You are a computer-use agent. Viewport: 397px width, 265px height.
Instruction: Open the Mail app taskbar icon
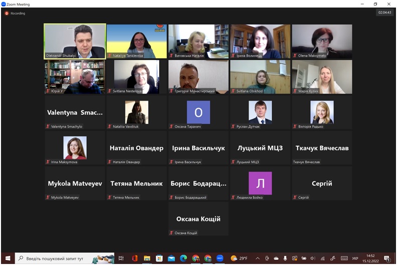coord(171,258)
